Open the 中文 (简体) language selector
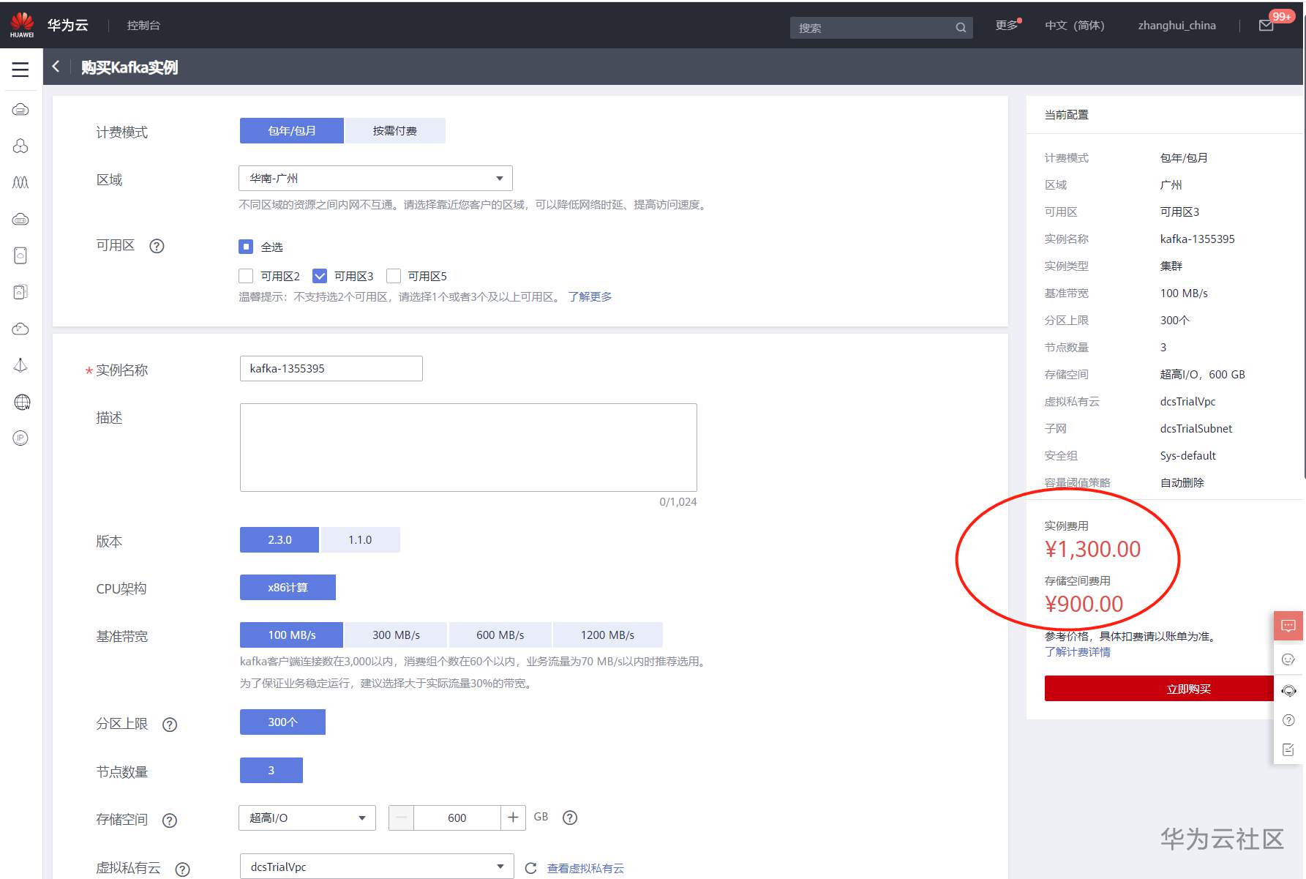Screen dimensions: 1306x879 click(1074, 25)
